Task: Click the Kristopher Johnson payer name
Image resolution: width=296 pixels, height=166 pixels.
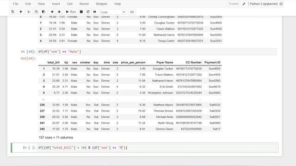Action: (x=160, y=93)
